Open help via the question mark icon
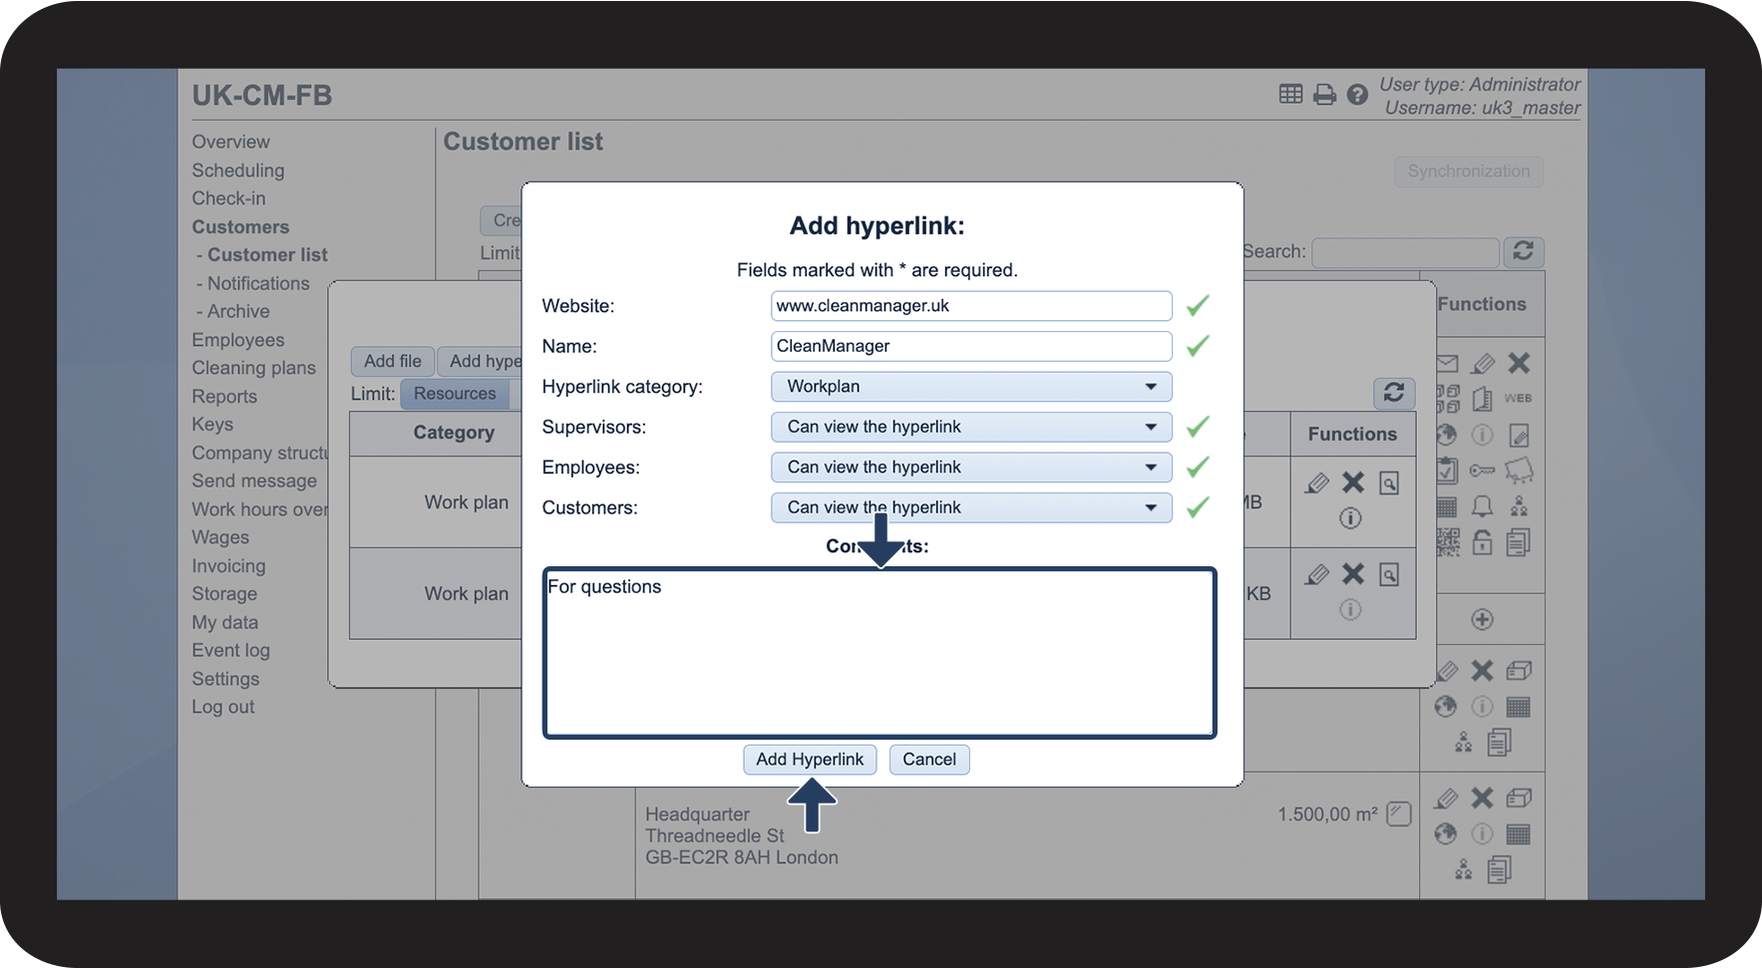The width and height of the screenshot is (1762, 968). [1357, 95]
